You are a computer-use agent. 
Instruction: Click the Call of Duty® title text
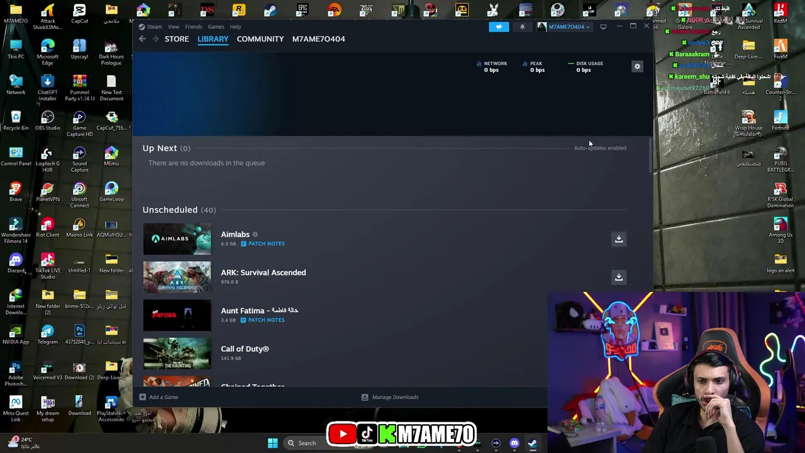245,349
